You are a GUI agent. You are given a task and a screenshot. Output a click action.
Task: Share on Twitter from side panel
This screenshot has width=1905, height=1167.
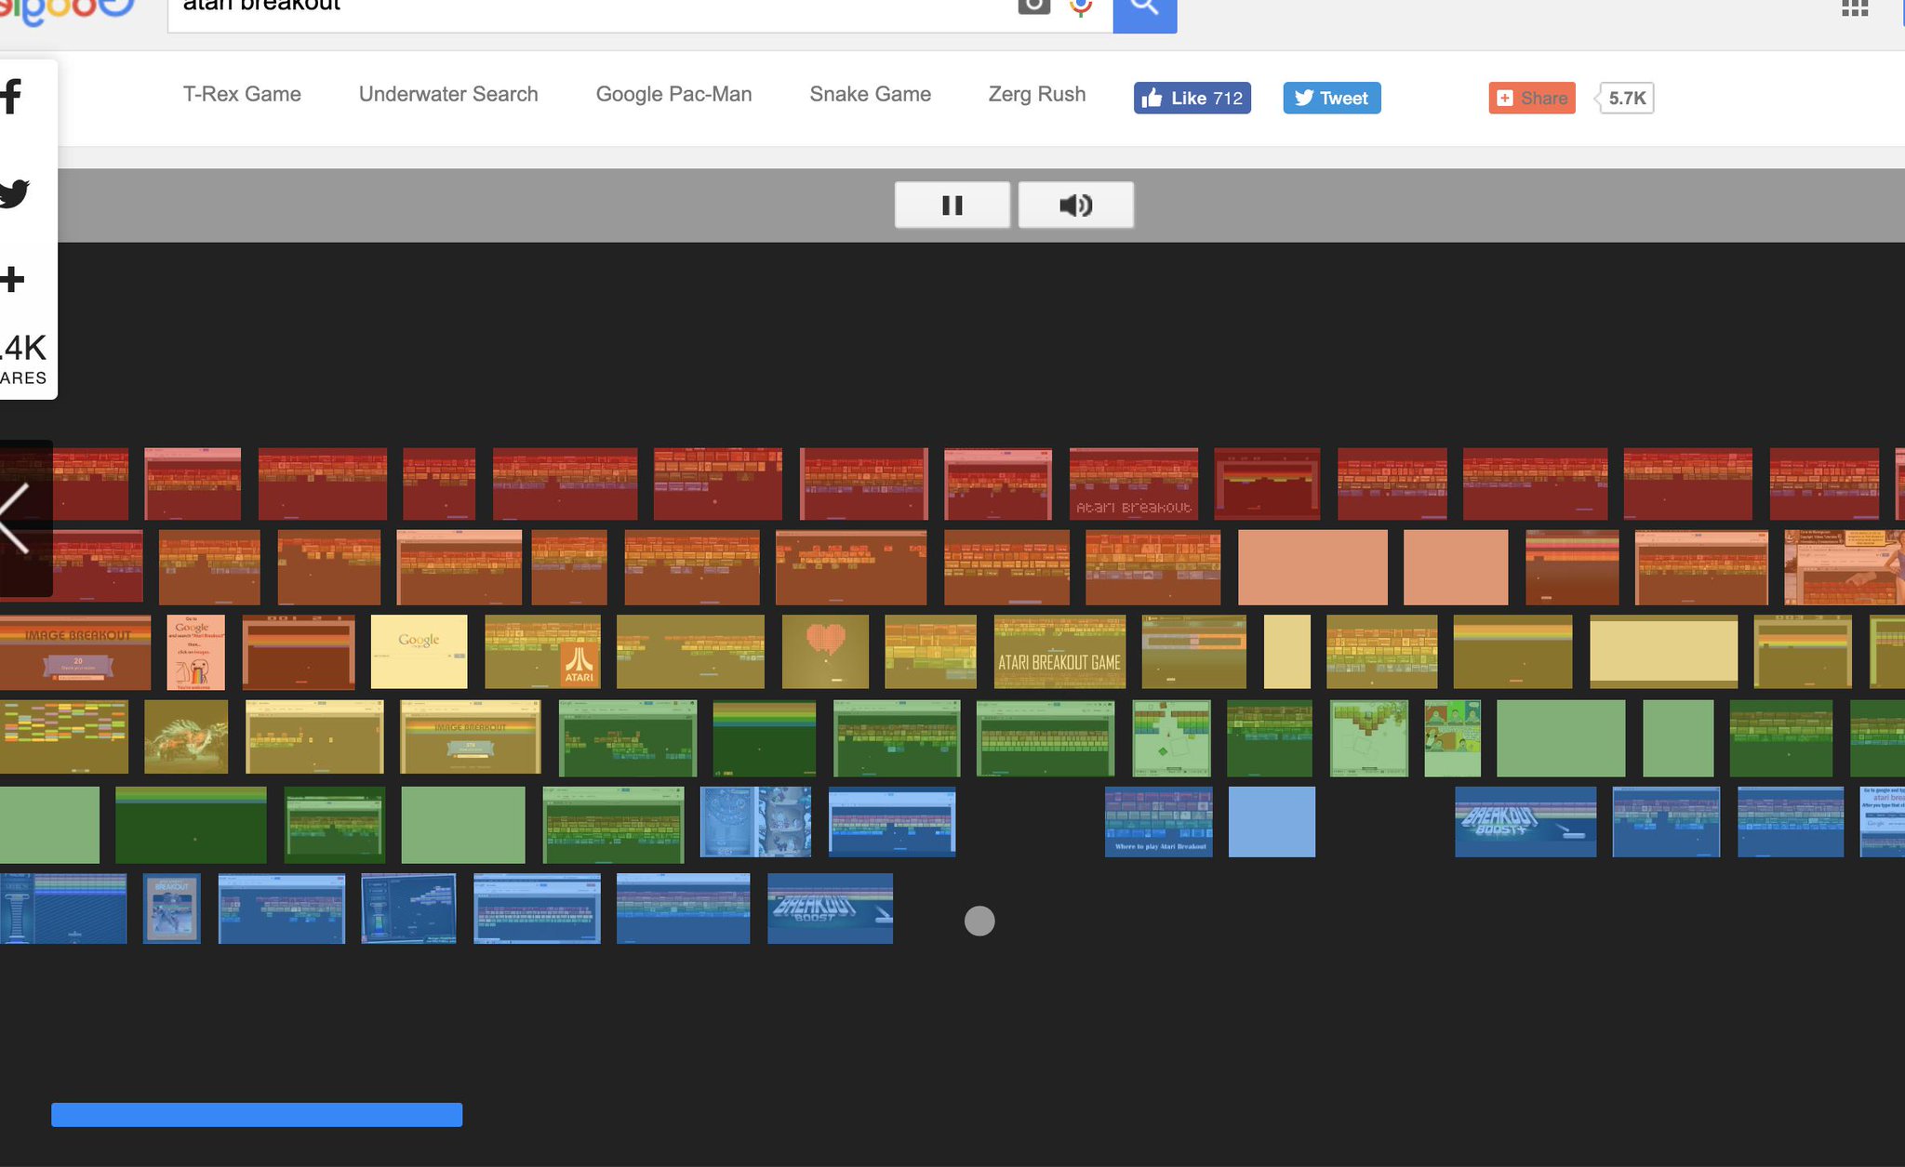[14, 193]
